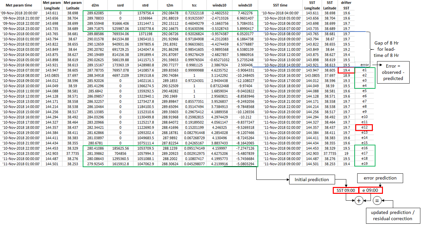Select the windu10 column header
The width and height of the screenshot is (422, 226).
[x=220, y=6]
